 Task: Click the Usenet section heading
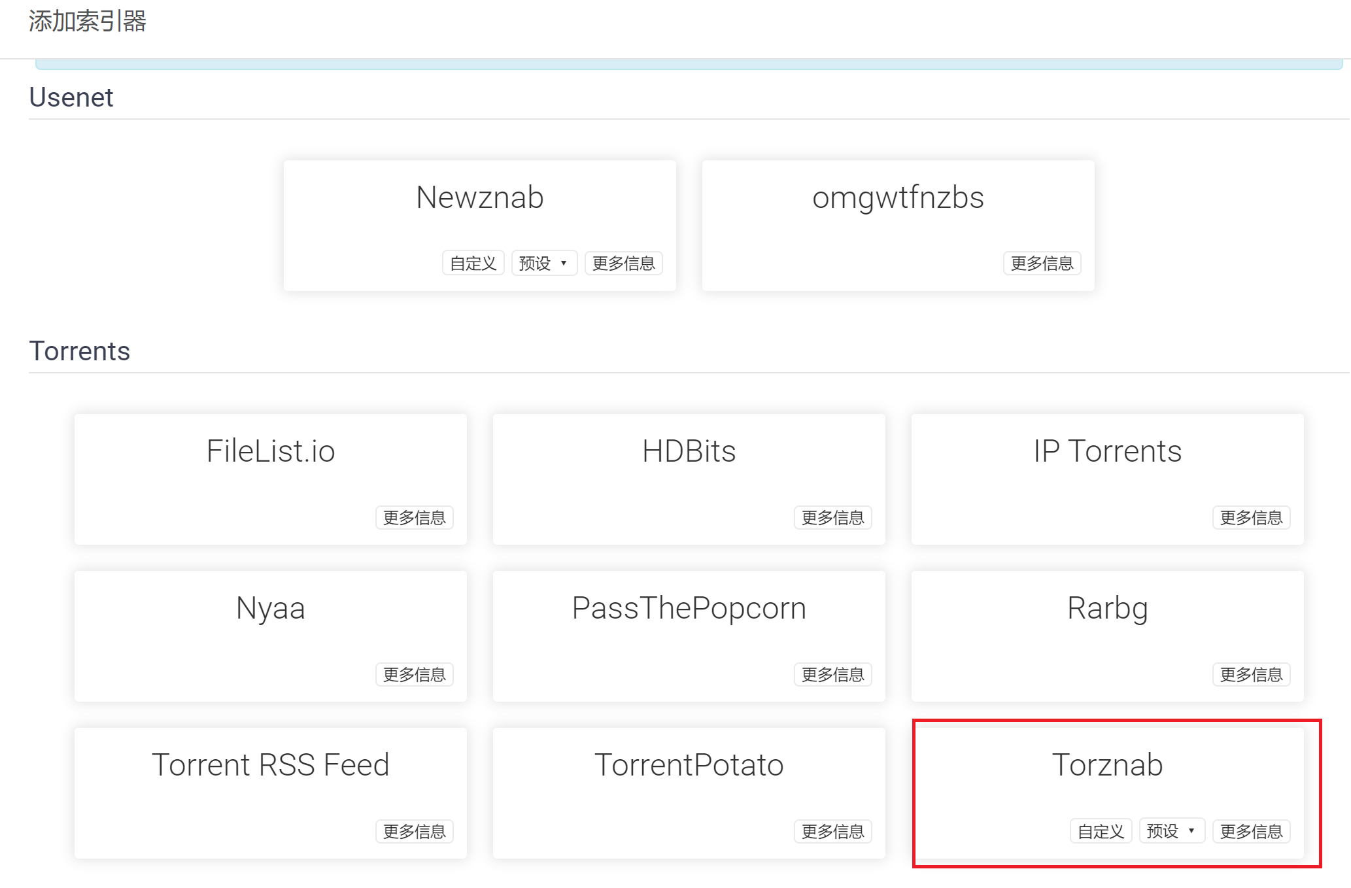71,97
